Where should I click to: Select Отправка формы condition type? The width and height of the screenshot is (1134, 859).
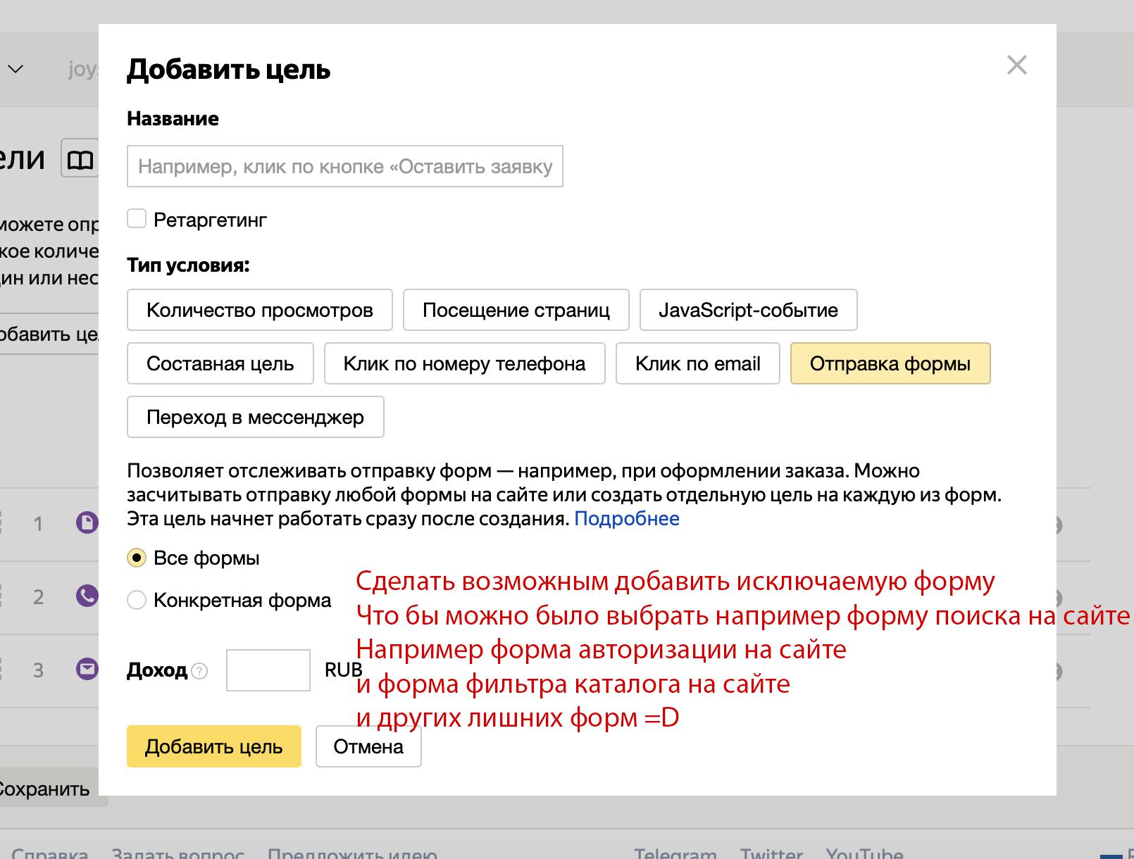[x=890, y=363]
